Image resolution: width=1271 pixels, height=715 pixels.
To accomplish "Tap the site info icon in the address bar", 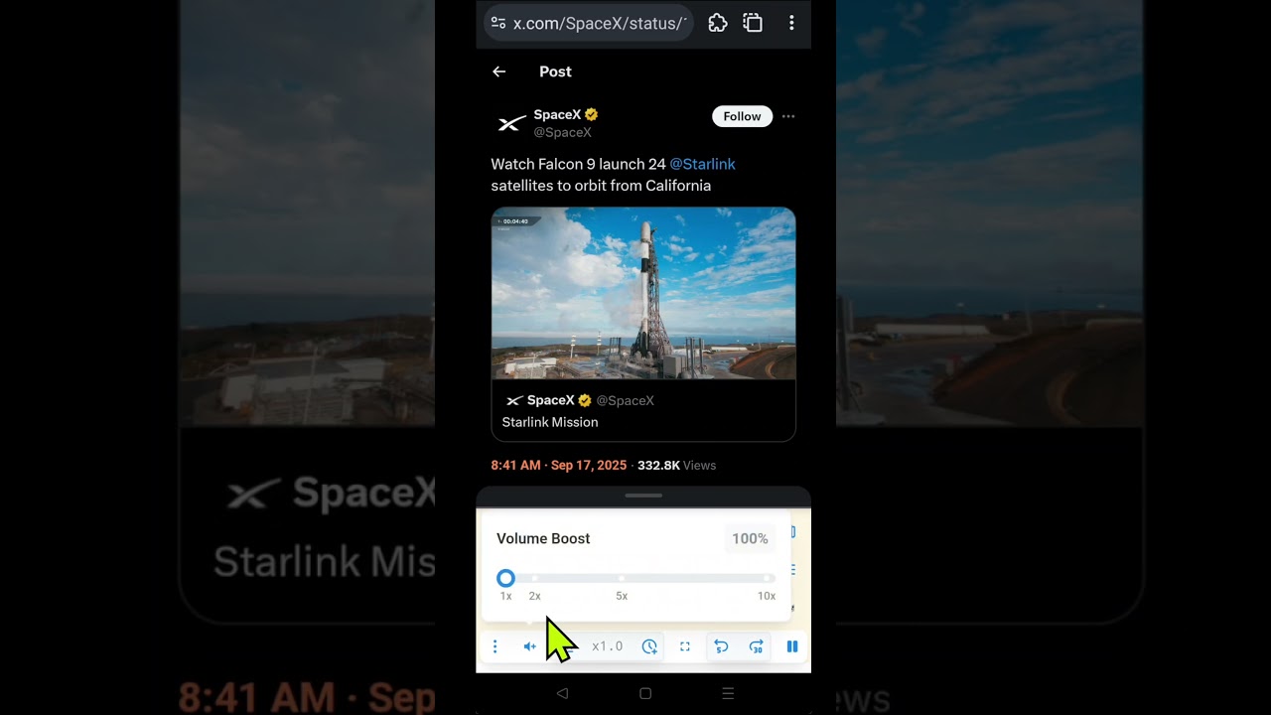I will tap(498, 23).
